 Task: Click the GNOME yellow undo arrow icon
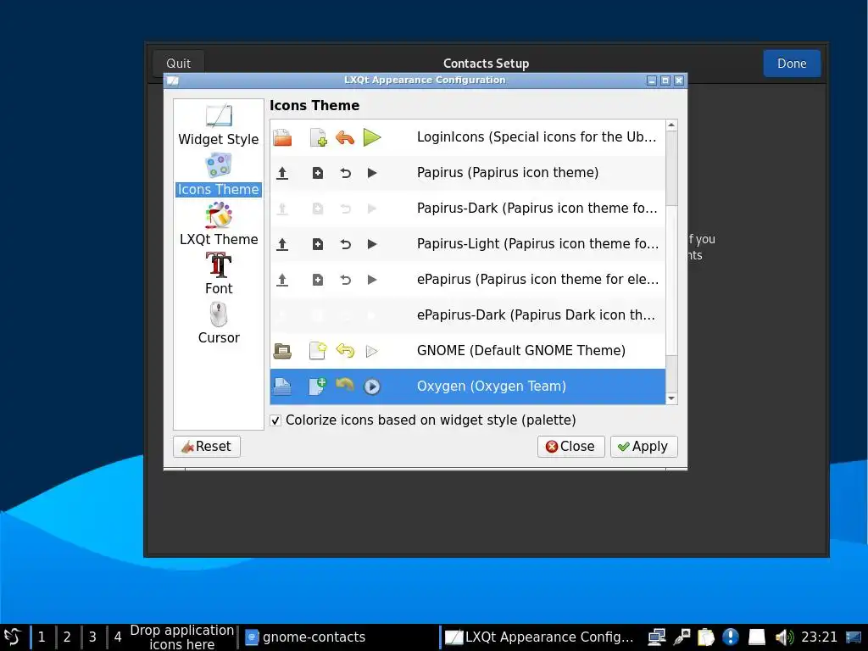pos(345,350)
